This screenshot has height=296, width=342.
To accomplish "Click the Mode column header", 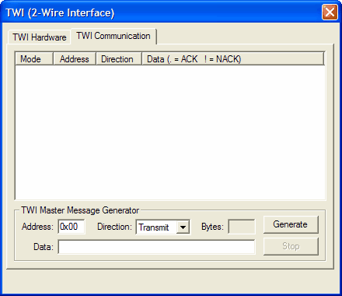I will pyautogui.click(x=34, y=59).
